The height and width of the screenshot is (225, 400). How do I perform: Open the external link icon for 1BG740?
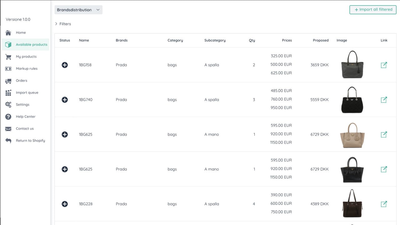point(384,100)
